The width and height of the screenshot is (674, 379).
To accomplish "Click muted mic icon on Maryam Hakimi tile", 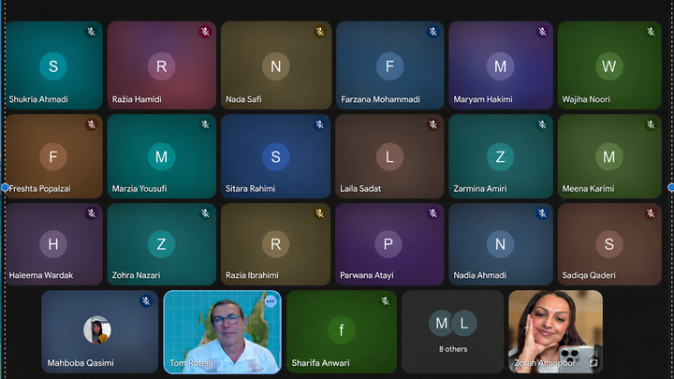I will (542, 32).
